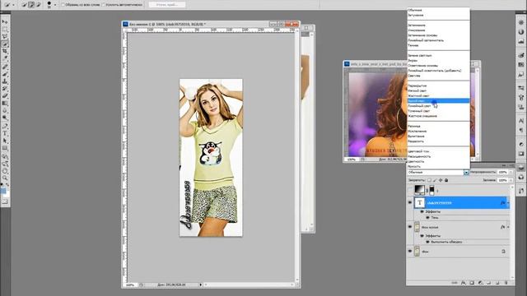Select the Clone Stamp tool
Image resolution: width=527 pixels, height=296 pixels.
click(5, 81)
